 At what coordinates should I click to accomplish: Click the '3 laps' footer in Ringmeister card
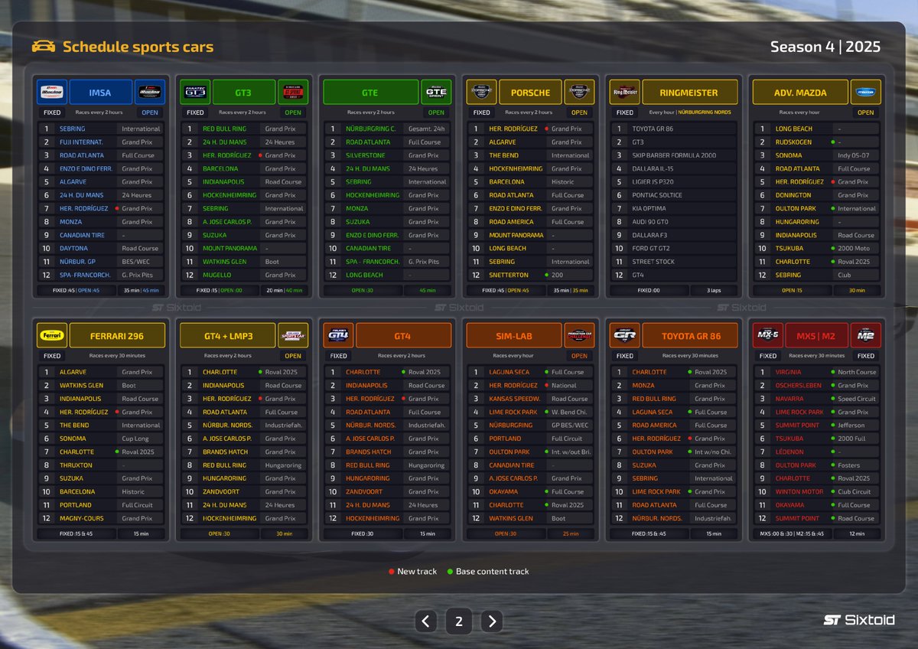click(713, 291)
